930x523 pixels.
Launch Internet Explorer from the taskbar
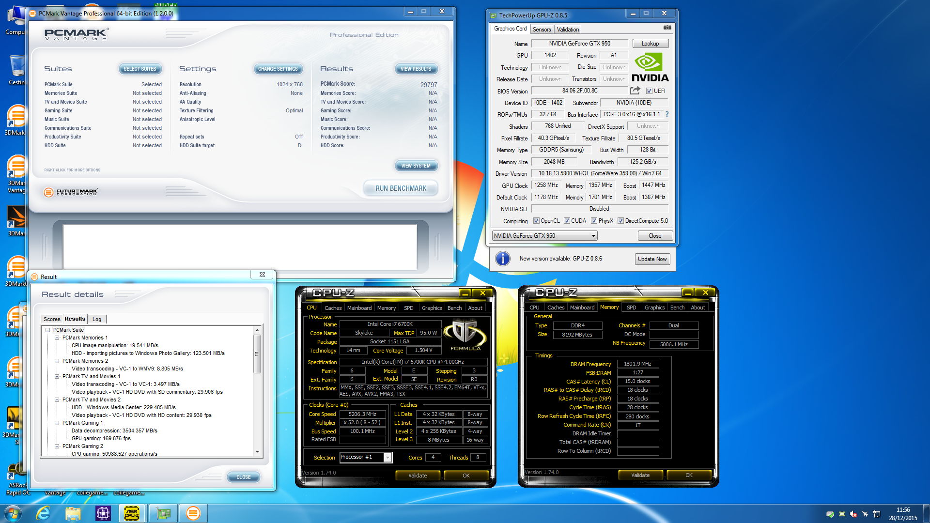[x=44, y=513]
